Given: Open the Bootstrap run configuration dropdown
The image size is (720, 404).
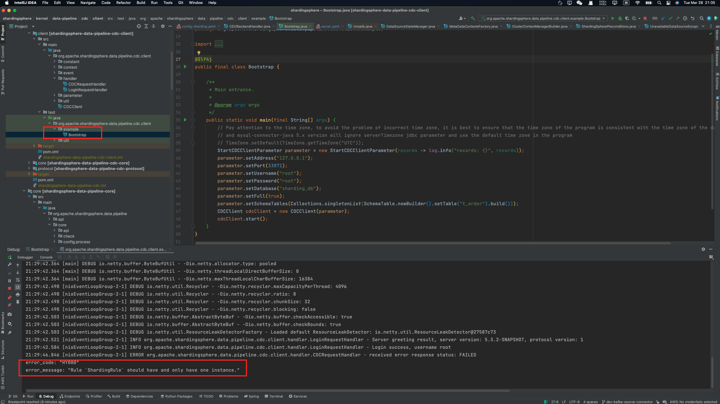Looking at the screenshot, I should [604, 18].
